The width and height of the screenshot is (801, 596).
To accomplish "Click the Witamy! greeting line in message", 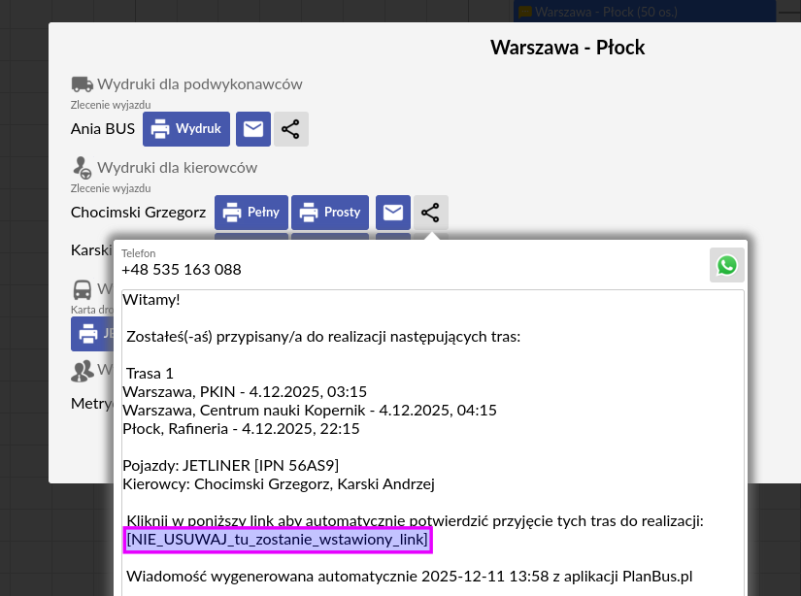I will tap(151, 300).
